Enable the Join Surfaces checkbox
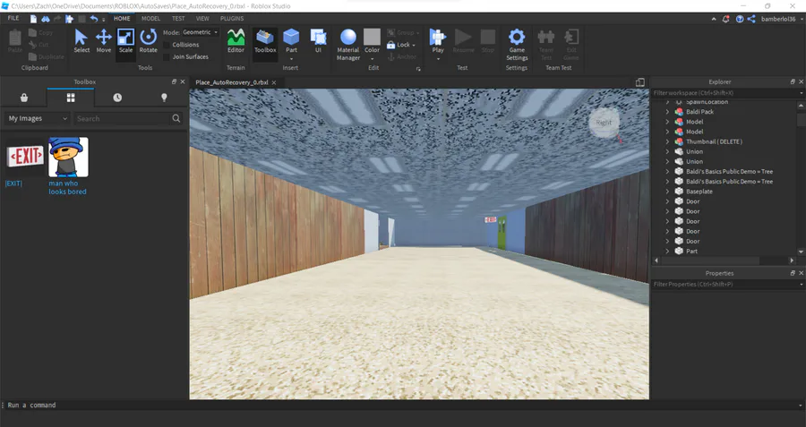This screenshot has width=806, height=427. point(167,57)
